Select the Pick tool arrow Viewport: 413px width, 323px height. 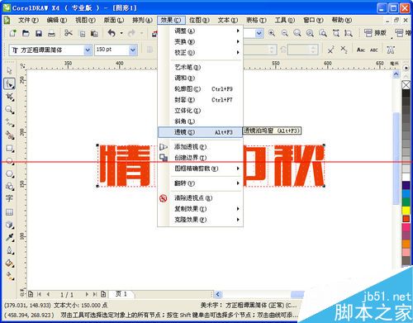(x=9, y=70)
